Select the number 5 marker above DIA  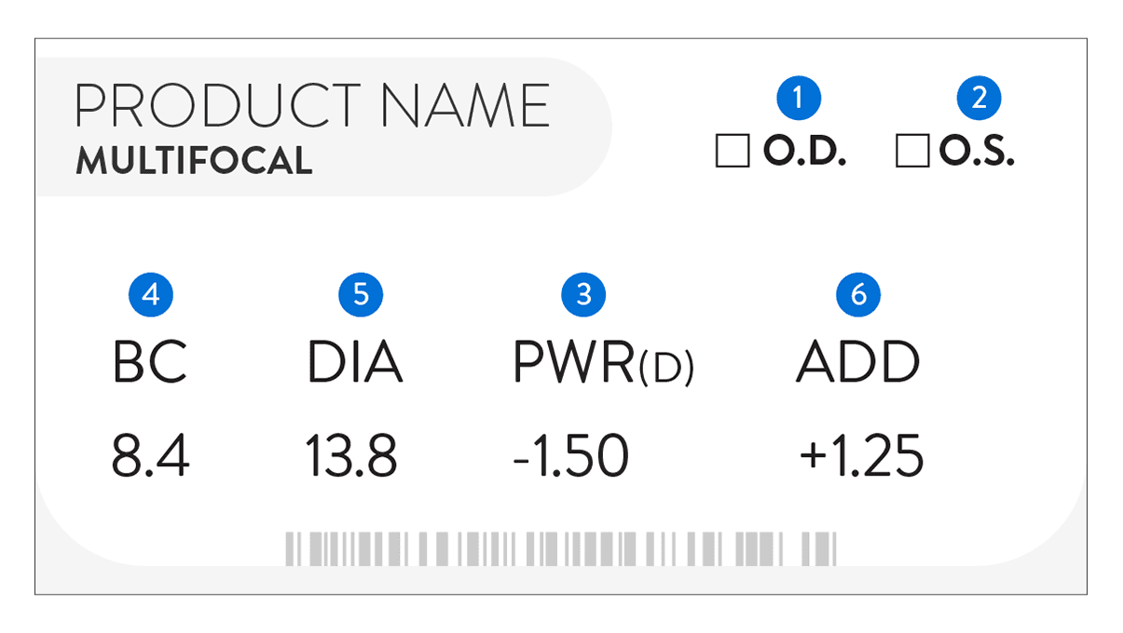(361, 295)
